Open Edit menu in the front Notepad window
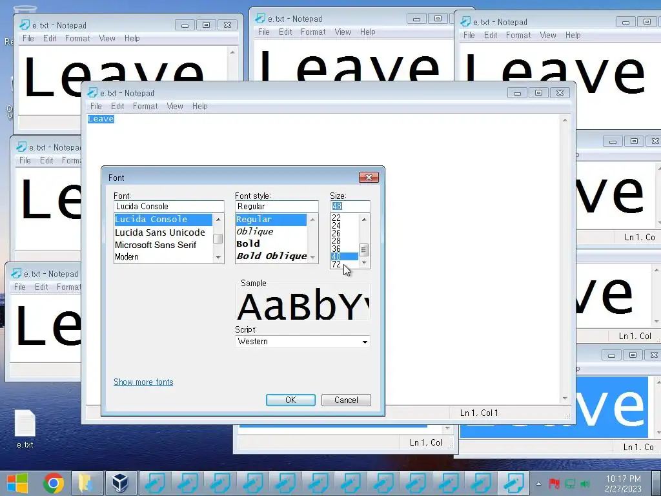The width and height of the screenshot is (661, 496). tap(117, 107)
